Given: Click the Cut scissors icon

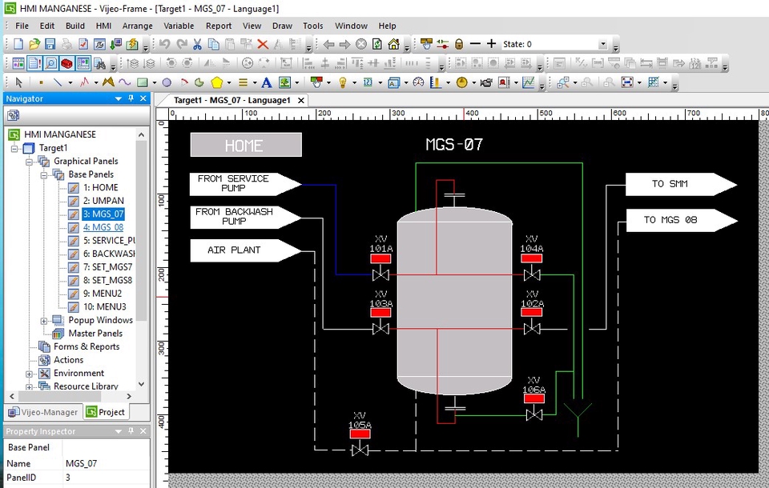Looking at the screenshot, I should 197,44.
